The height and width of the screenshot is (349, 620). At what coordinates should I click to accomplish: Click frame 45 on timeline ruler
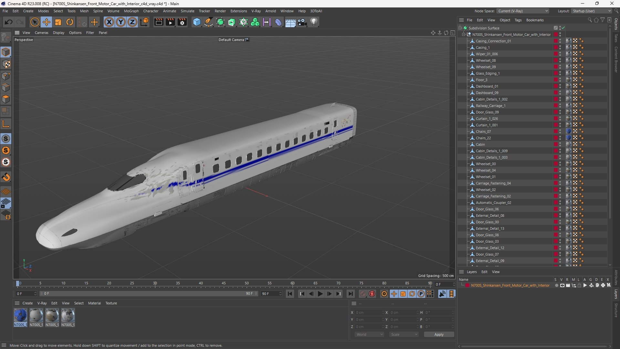(x=223, y=283)
